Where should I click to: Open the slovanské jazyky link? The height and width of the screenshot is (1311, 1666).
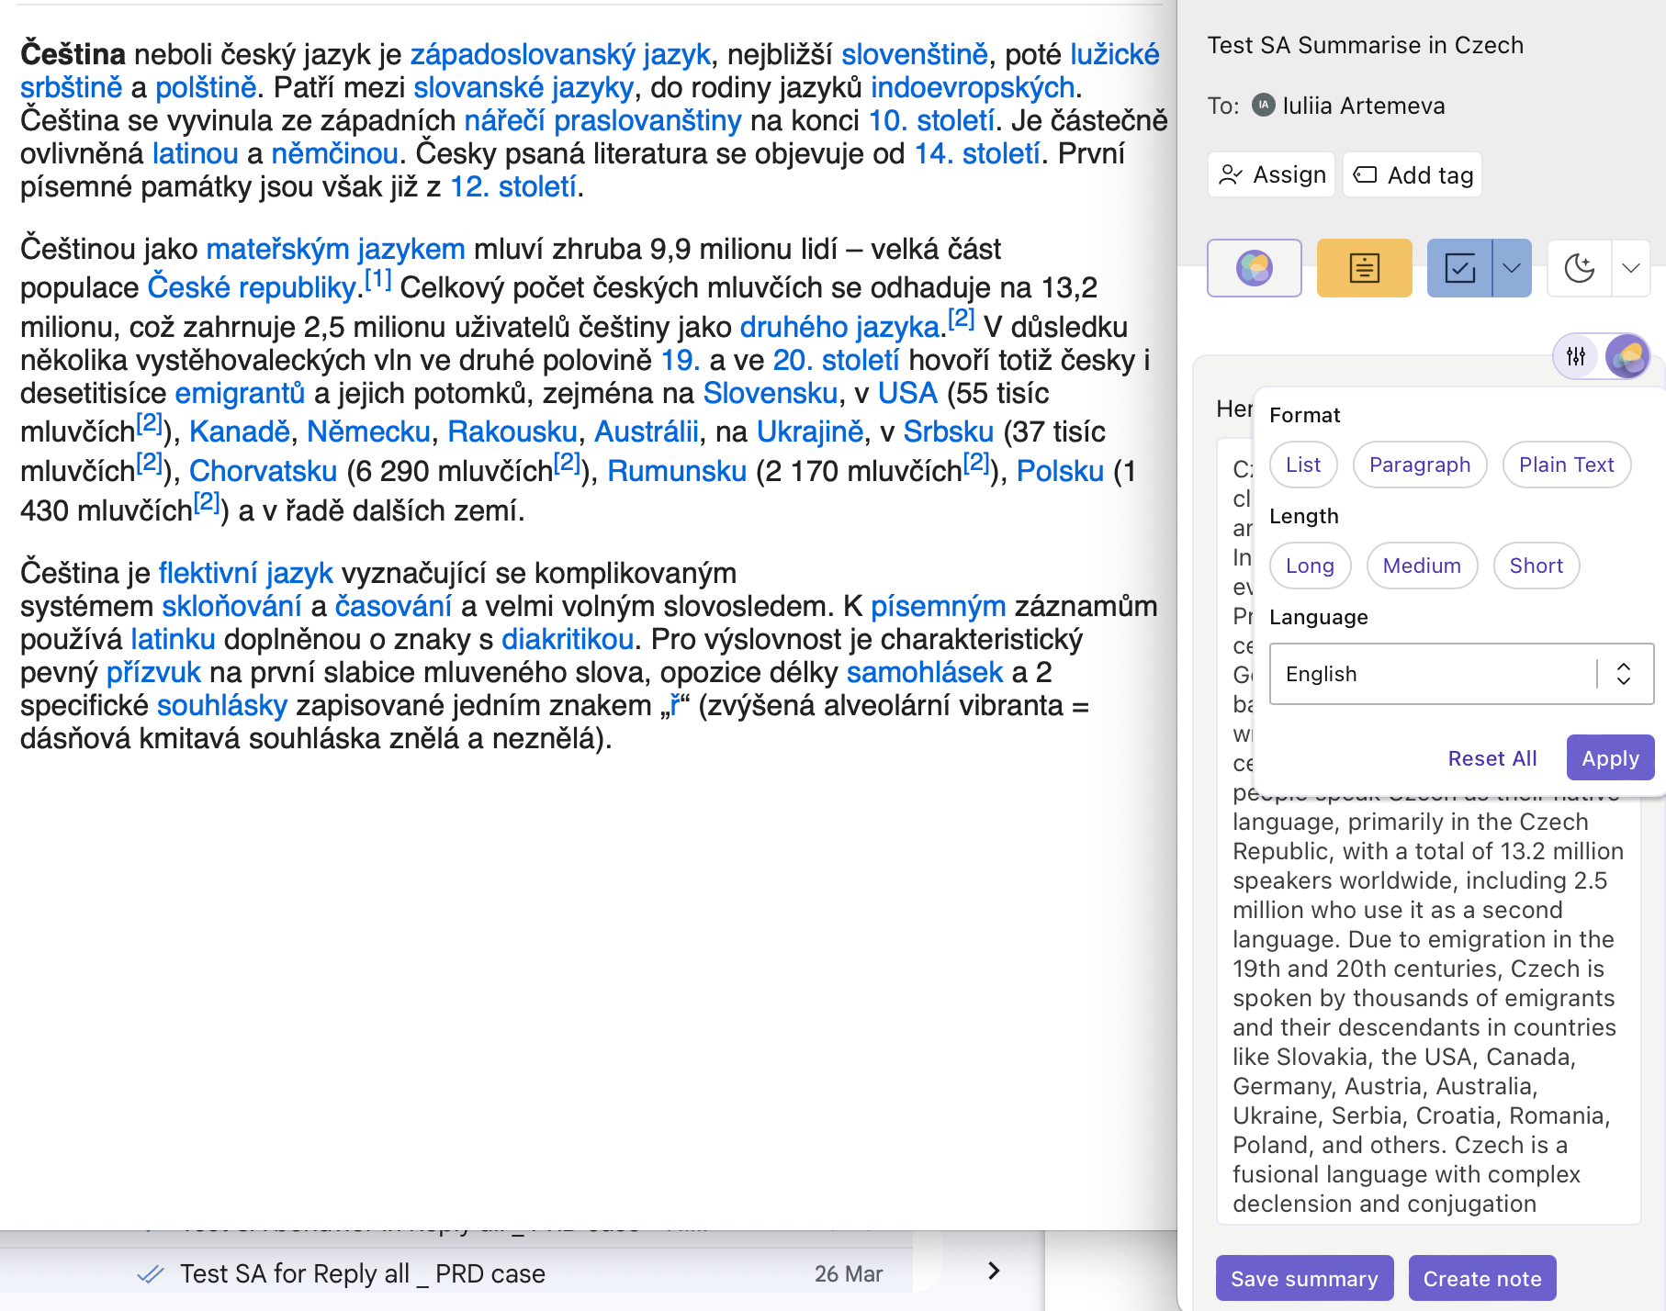[523, 87]
